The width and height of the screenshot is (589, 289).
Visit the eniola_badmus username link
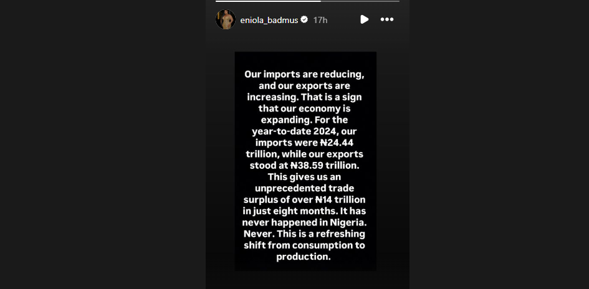pyautogui.click(x=269, y=20)
